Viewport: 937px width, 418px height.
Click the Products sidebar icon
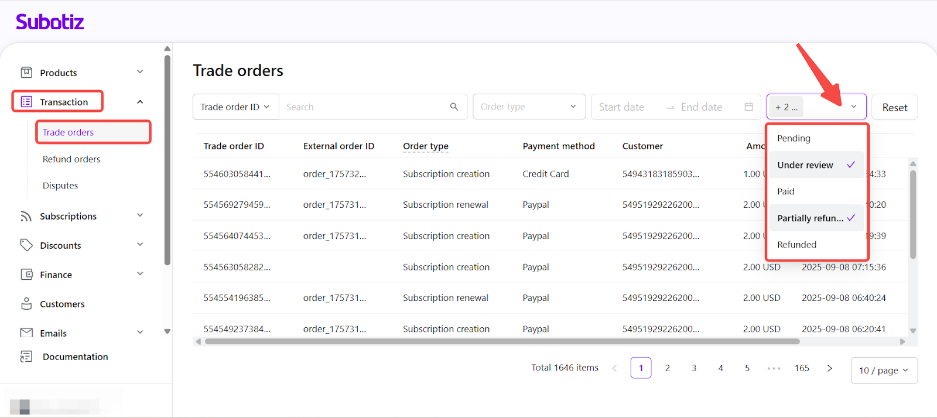[26, 73]
